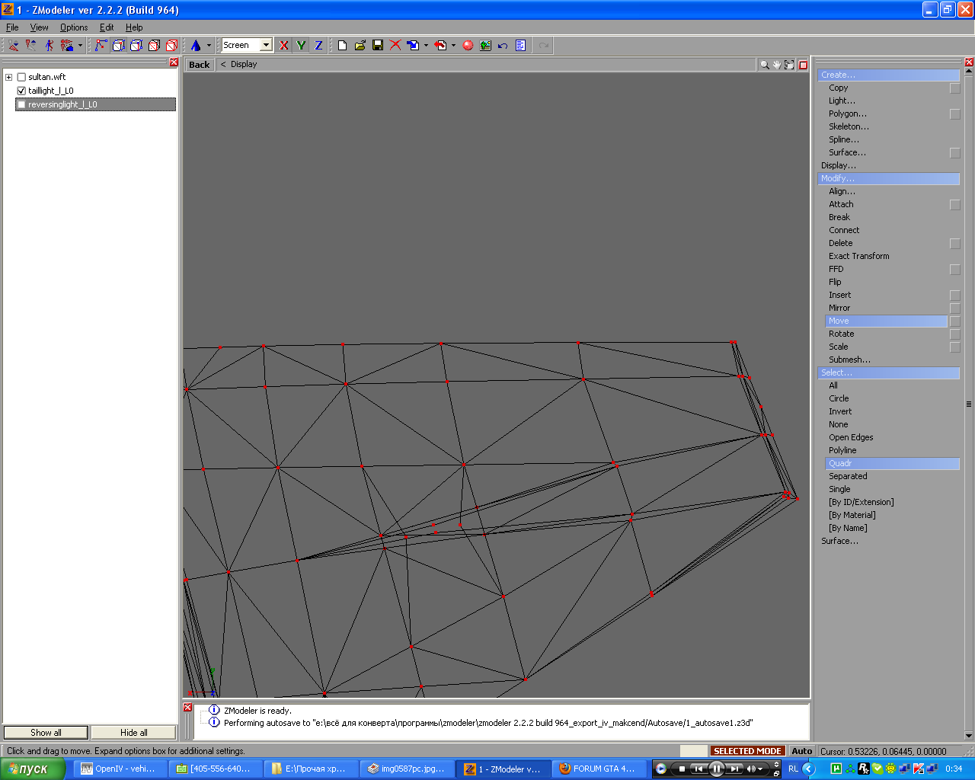Enable the reversinglight_l_L0 checkbox
This screenshot has width=975, height=780.
click(21, 104)
